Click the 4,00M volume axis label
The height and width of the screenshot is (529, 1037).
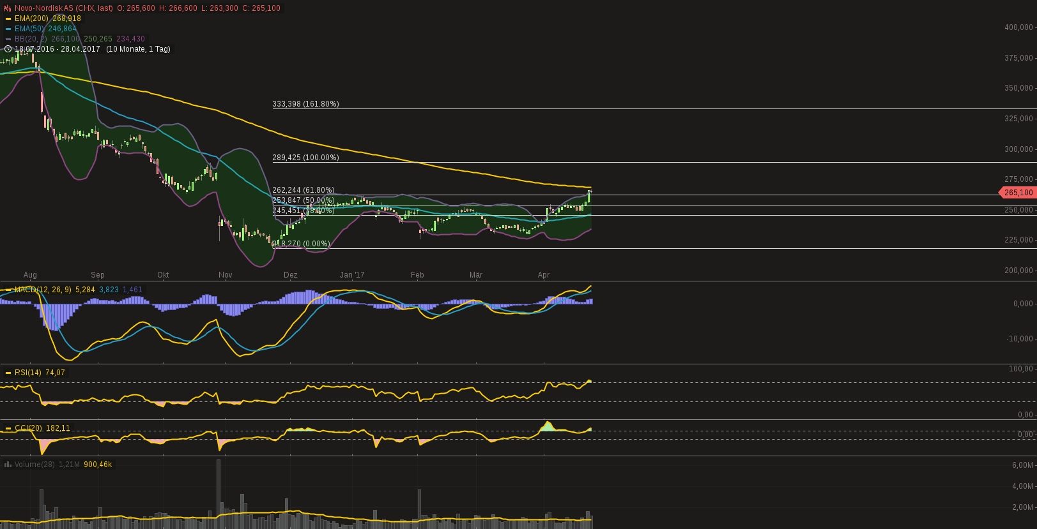tap(1022, 486)
